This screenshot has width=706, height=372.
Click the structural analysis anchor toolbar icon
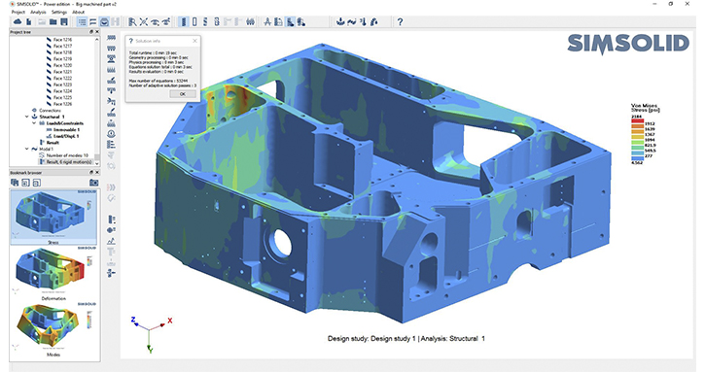pos(340,21)
